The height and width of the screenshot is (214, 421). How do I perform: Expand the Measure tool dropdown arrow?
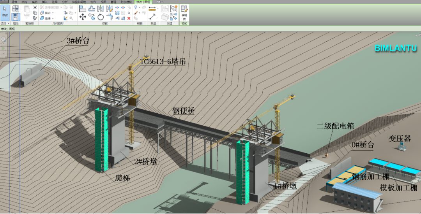(x=158, y=9)
